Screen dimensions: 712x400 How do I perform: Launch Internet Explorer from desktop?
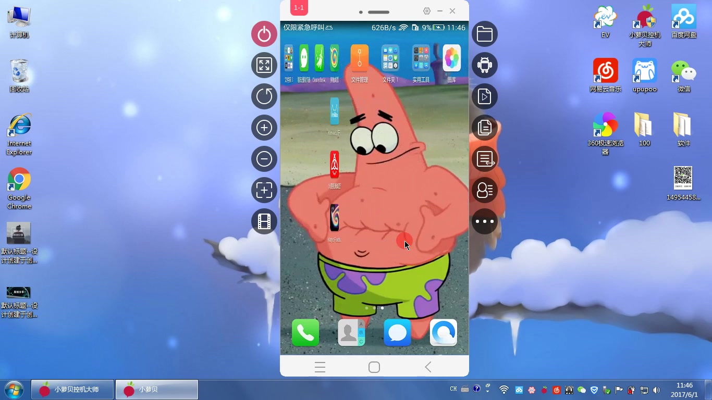click(19, 134)
